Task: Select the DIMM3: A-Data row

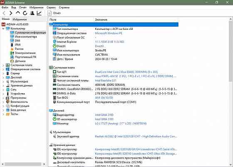Action: pos(114,93)
